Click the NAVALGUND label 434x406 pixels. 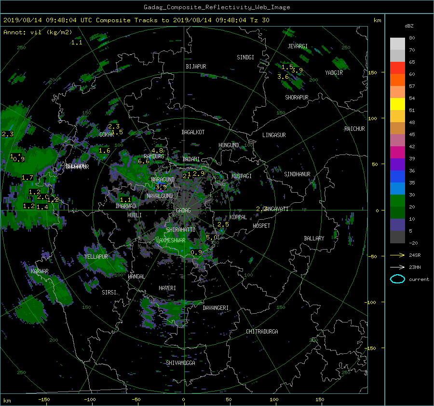coord(160,196)
